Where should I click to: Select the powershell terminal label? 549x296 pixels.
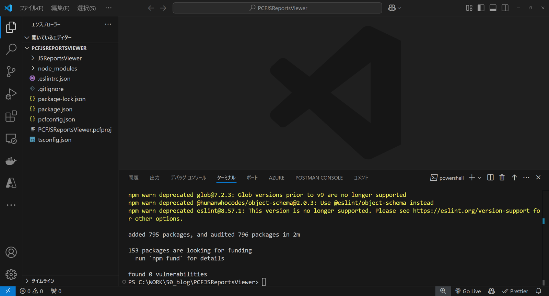coord(447,178)
